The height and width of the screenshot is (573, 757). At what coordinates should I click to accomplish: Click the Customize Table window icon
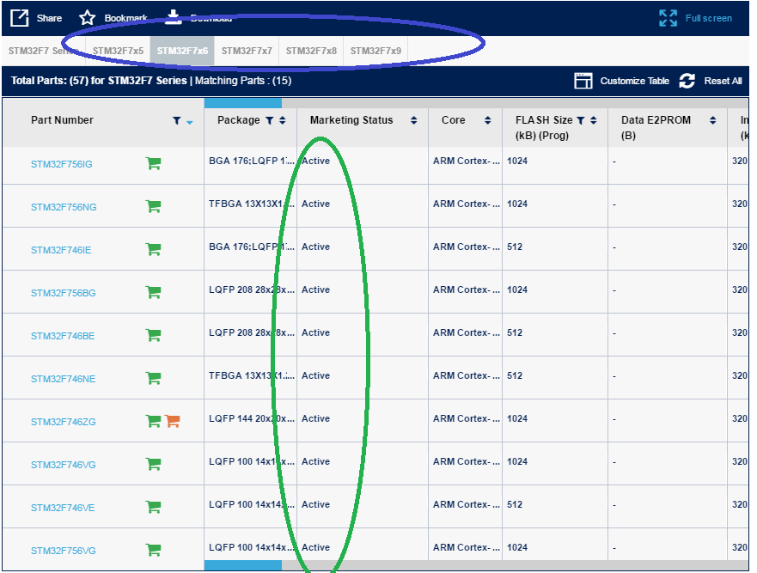point(583,81)
